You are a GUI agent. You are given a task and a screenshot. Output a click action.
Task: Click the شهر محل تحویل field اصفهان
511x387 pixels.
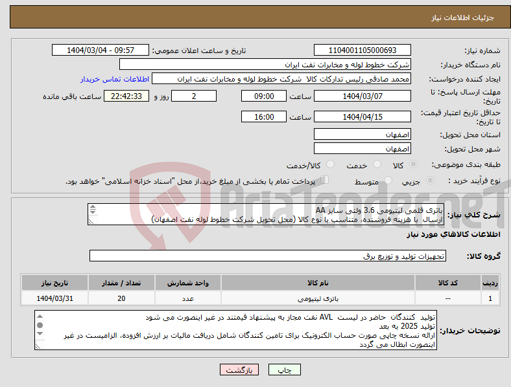(x=362, y=149)
